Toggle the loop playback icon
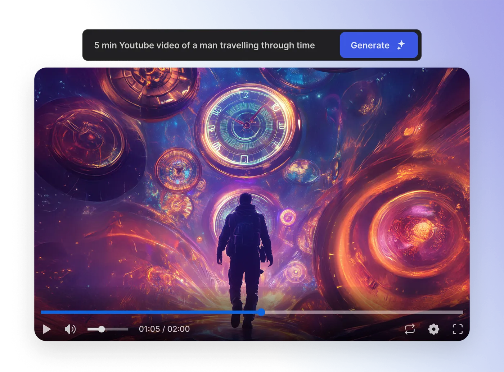This screenshot has width=504, height=372. (x=410, y=329)
